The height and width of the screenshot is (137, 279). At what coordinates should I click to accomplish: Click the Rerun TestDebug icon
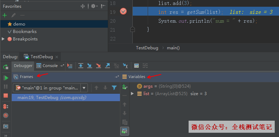(x=6, y=67)
